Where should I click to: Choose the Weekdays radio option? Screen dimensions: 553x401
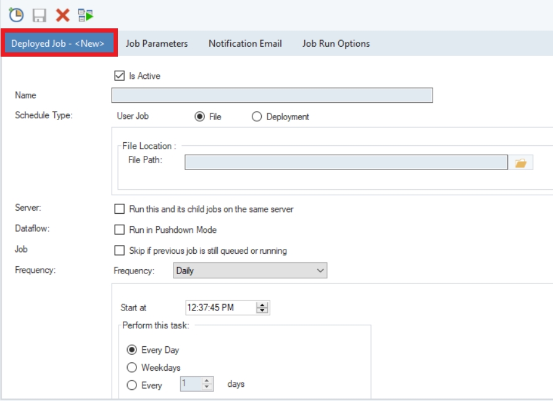[x=131, y=368]
